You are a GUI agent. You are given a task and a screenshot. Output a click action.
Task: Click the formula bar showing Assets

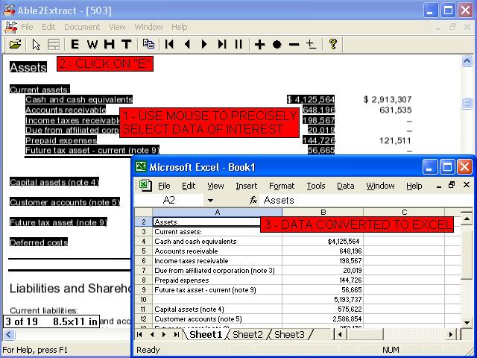click(366, 201)
